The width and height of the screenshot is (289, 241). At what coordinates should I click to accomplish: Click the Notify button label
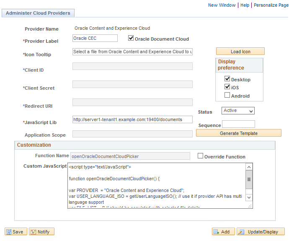pos(44,232)
